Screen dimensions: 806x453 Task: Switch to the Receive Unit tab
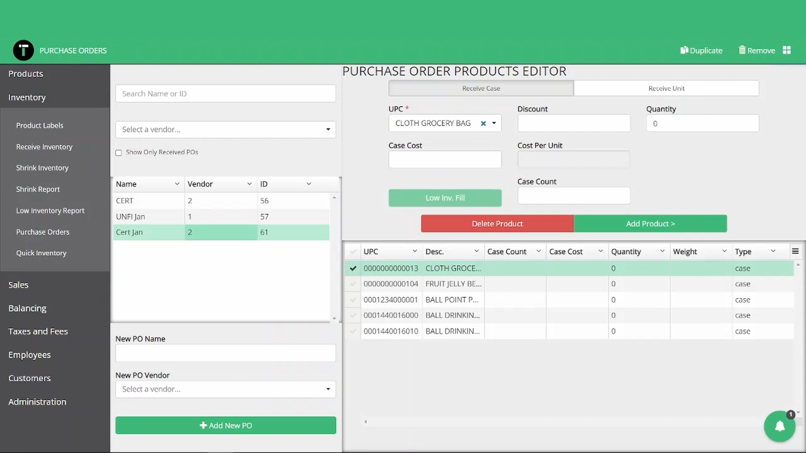pyautogui.click(x=666, y=89)
